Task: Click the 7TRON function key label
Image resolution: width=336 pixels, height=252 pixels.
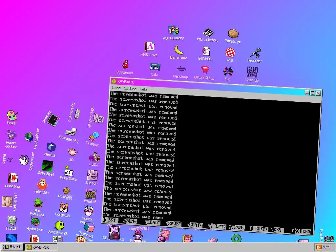Action: click(237, 227)
